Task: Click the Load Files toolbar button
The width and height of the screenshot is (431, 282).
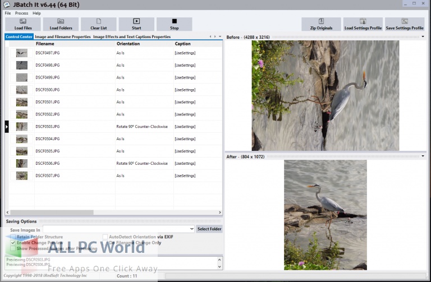Action: [x=23, y=24]
